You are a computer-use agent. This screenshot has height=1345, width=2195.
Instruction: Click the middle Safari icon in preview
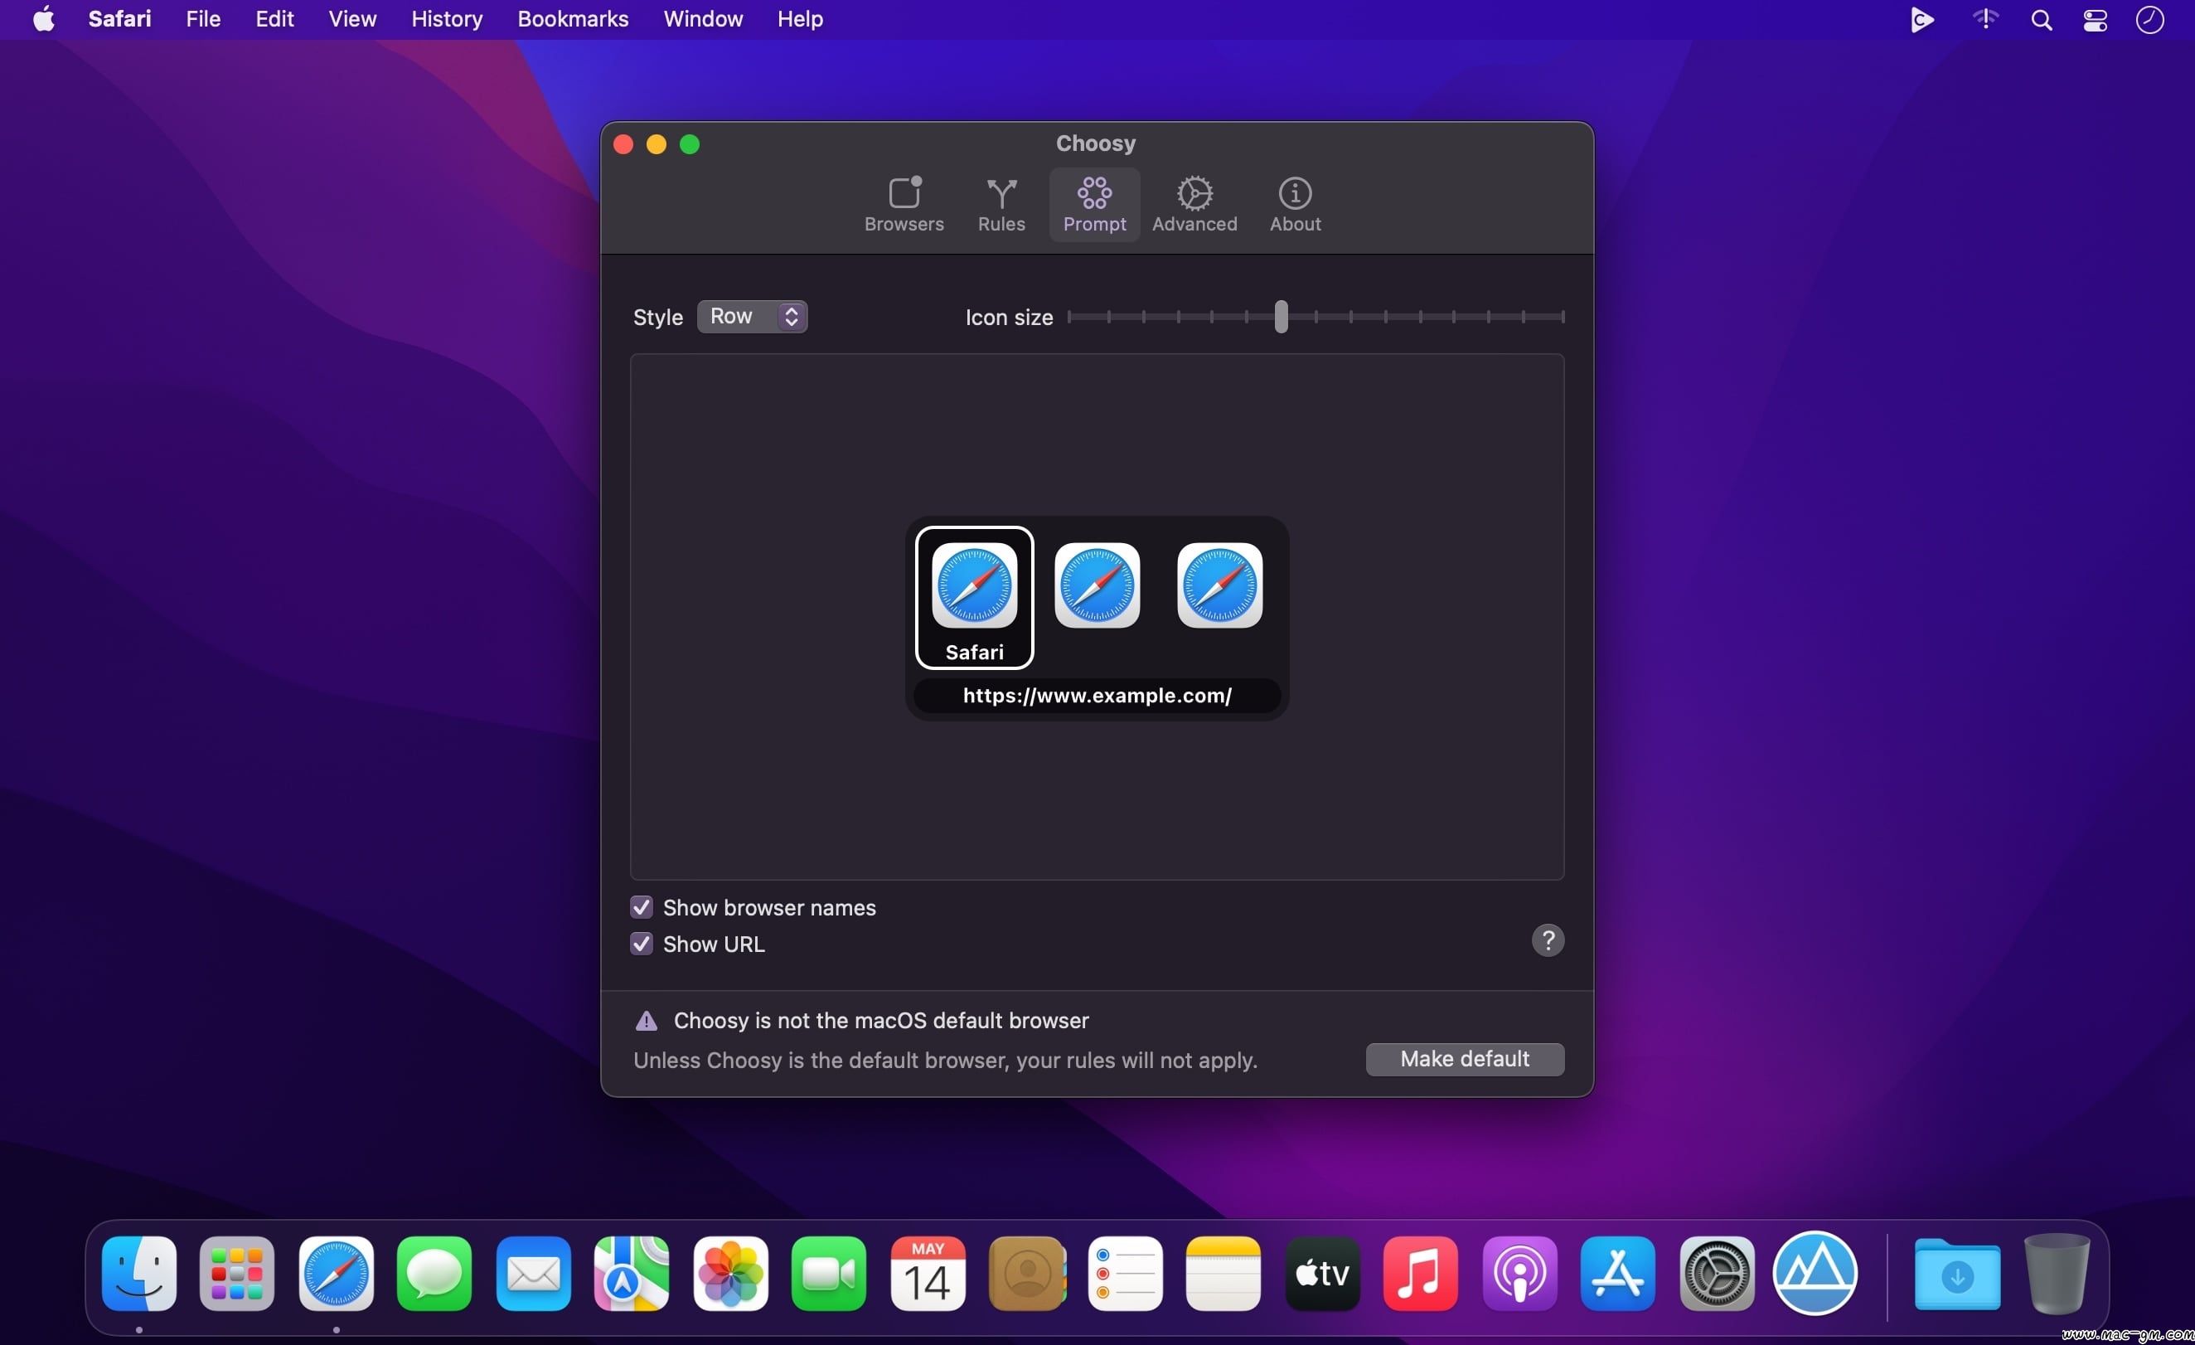click(x=1097, y=585)
